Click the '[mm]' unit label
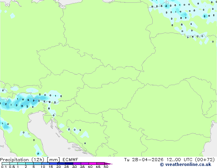Viewport: 217px width, 168px height. coord(53,160)
